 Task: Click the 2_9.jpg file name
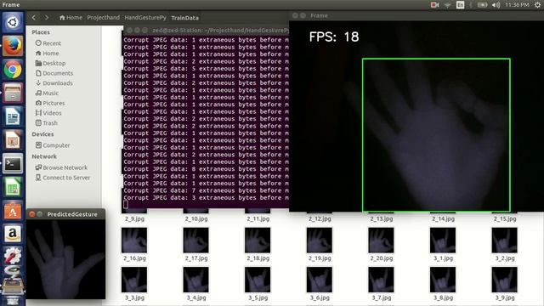pos(134,219)
